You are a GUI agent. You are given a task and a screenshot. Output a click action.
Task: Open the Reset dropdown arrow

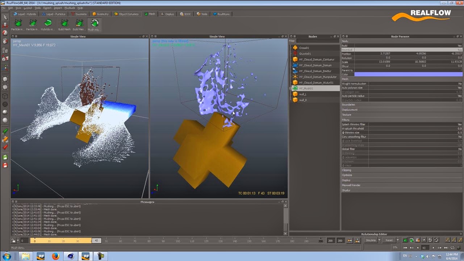click(398, 240)
